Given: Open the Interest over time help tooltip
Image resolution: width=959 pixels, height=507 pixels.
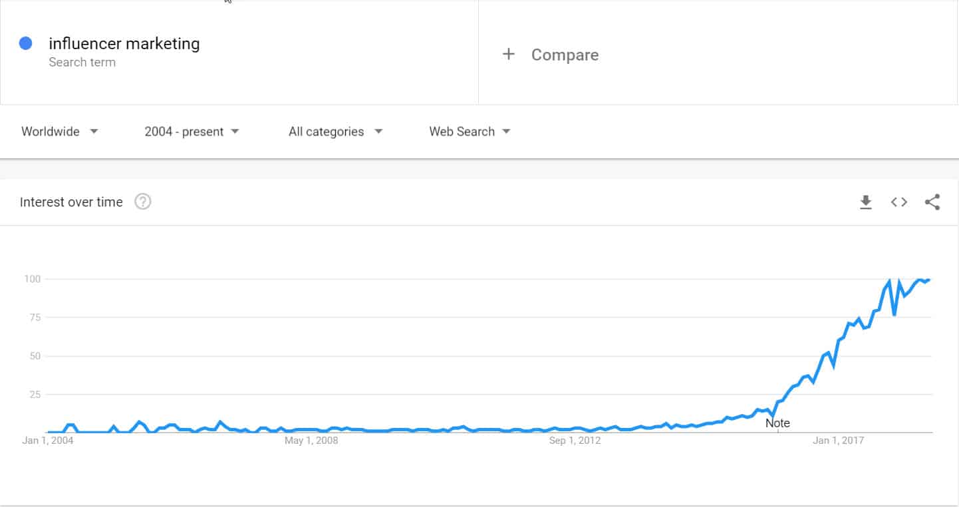Looking at the screenshot, I should pos(142,201).
